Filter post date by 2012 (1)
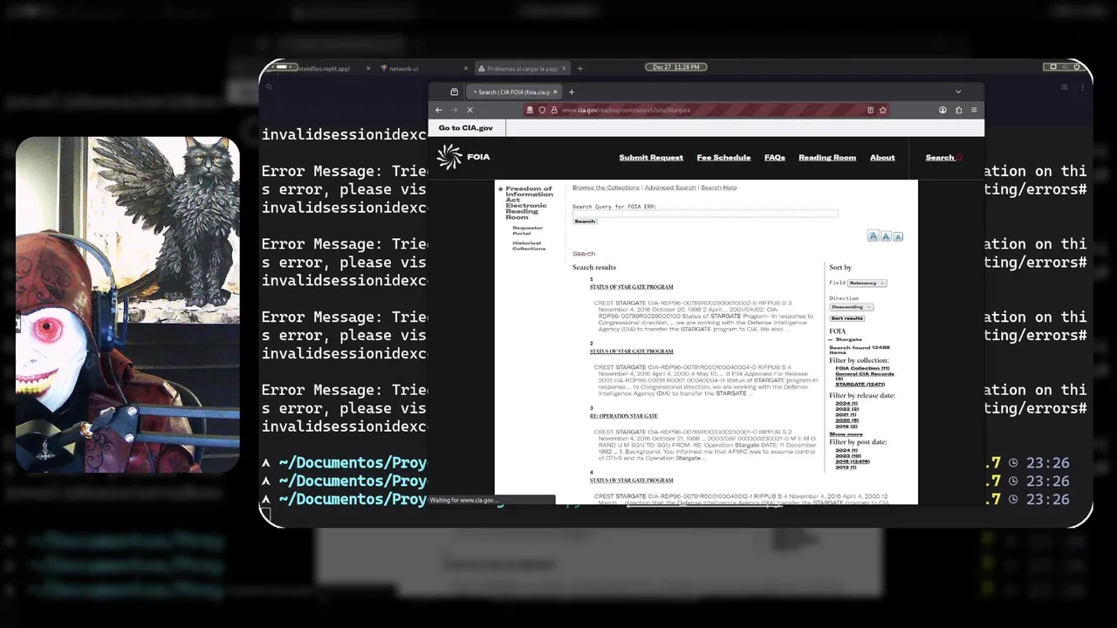This screenshot has width=1117, height=628. click(x=846, y=468)
